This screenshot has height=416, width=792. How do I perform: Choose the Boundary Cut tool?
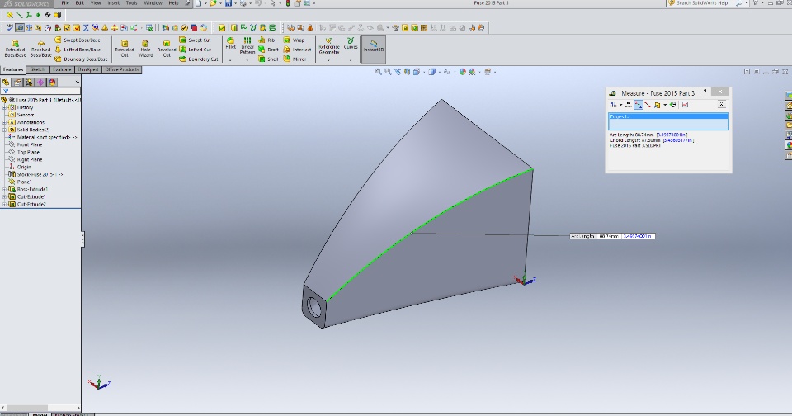pyautogui.click(x=199, y=59)
